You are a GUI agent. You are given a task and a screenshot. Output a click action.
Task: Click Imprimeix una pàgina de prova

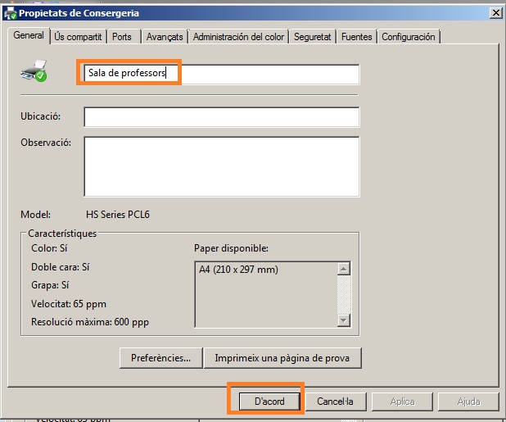(x=282, y=358)
